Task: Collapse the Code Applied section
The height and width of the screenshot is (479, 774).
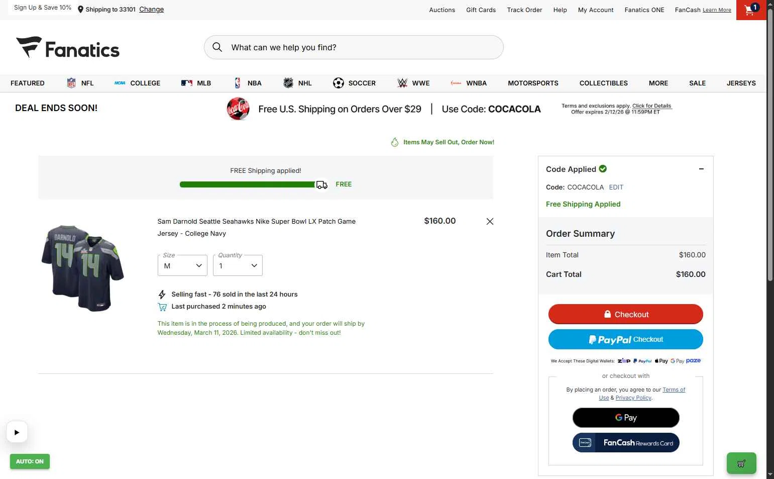Action: tap(701, 169)
